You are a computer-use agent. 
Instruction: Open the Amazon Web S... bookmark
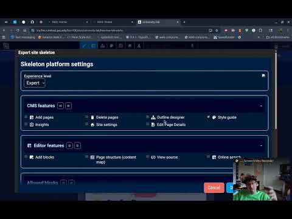click(x=51, y=37)
